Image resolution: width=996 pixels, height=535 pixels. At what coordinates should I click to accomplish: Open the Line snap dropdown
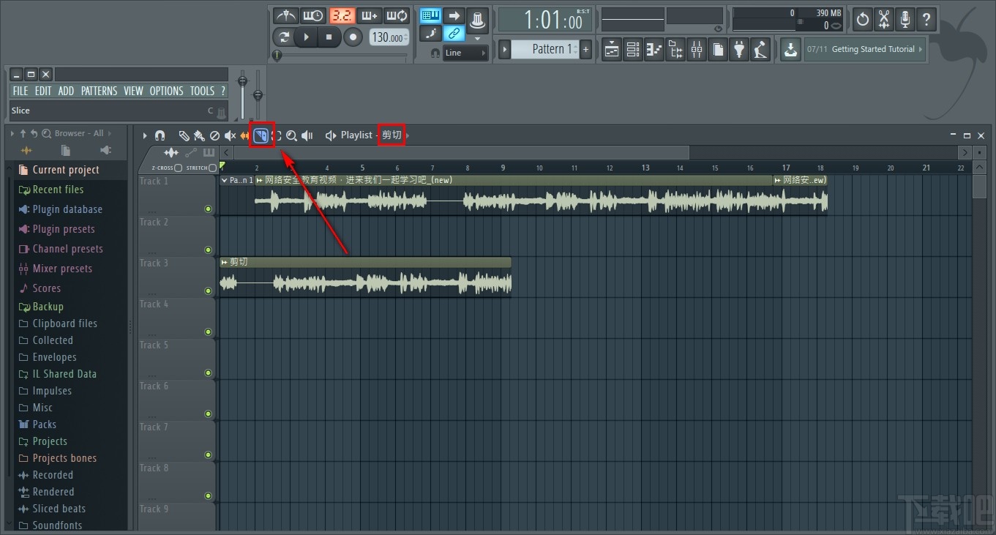pyautogui.click(x=465, y=53)
